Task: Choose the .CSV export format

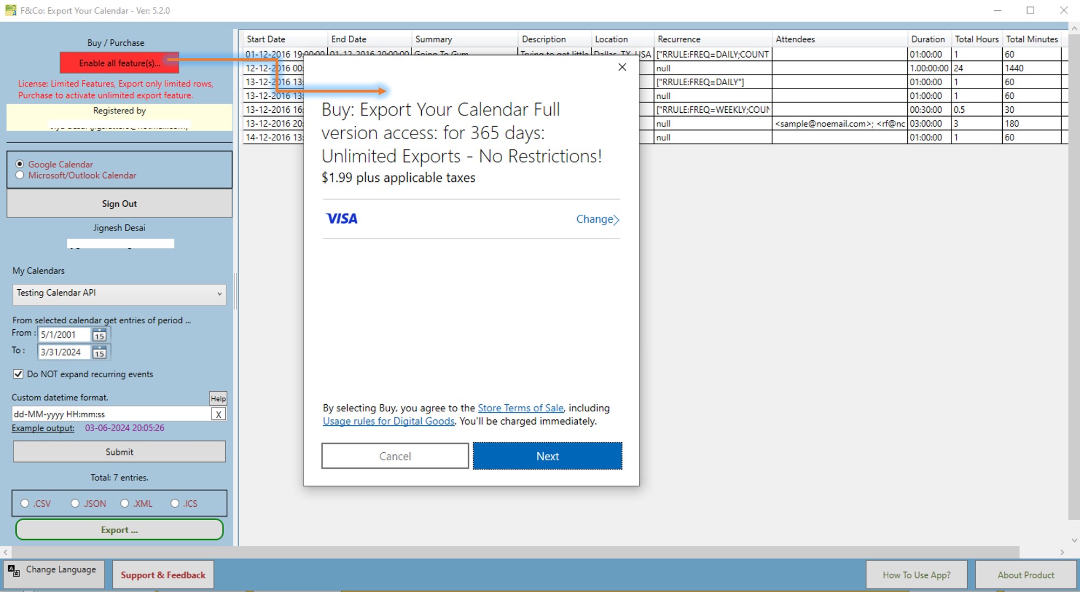Action: pos(25,503)
